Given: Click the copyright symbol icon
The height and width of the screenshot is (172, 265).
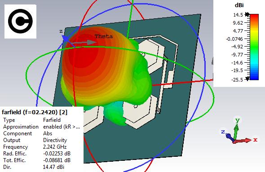Looking at the screenshot, I should click(x=21, y=21).
